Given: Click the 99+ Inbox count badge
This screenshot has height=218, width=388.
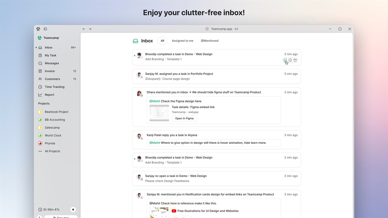Looking at the screenshot, I should pos(73,47).
